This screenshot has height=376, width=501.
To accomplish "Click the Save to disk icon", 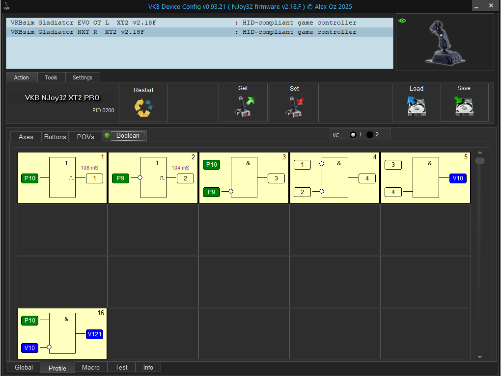I will [464, 106].
